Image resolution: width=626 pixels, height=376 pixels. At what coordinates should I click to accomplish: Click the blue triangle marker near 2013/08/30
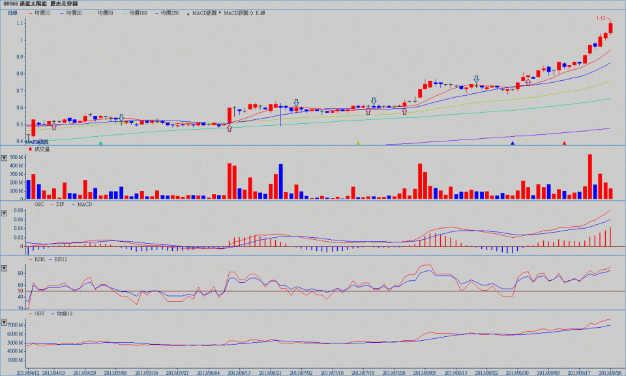coord(513,143)
